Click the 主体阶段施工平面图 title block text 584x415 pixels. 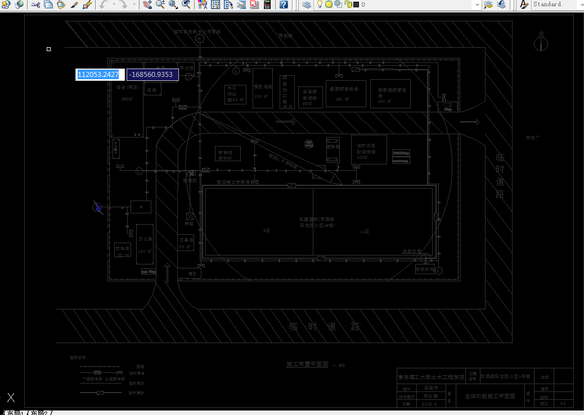click(490, 396)
